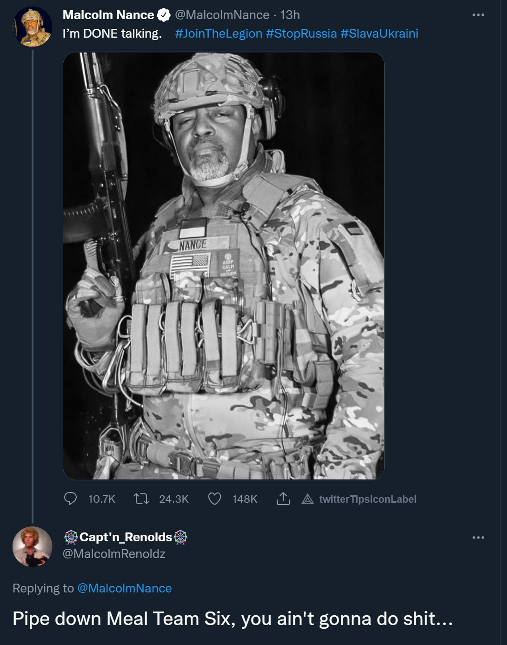Open the #StopRussia hashtag

[x=301, y=33]
